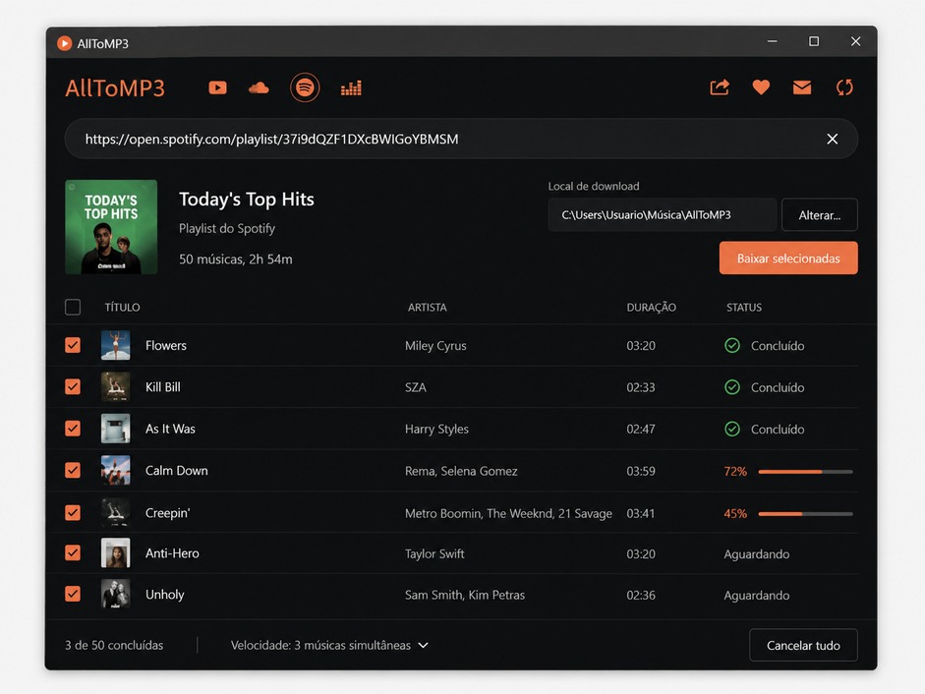Click 'Aguardando' status in Unholy row
This screenshot has height=694, width=925.
tap(756, 596)
